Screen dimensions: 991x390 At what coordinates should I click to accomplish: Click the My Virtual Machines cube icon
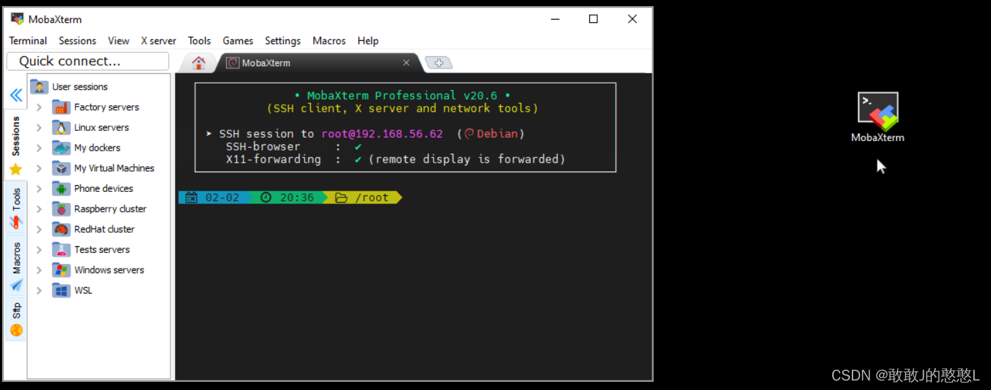click(x=61, y=168)
